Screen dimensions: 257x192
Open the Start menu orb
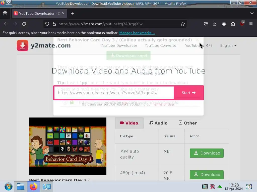(x=8, y=186)
